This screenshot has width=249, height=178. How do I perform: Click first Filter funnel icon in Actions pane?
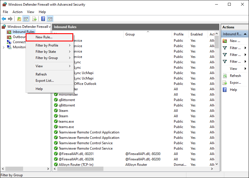click(225, 48)
